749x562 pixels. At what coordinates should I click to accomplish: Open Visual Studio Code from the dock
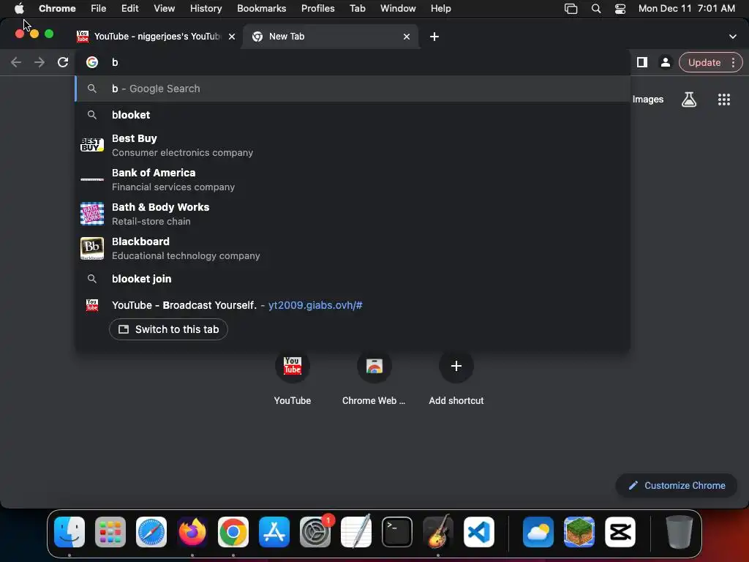point(478,532)
